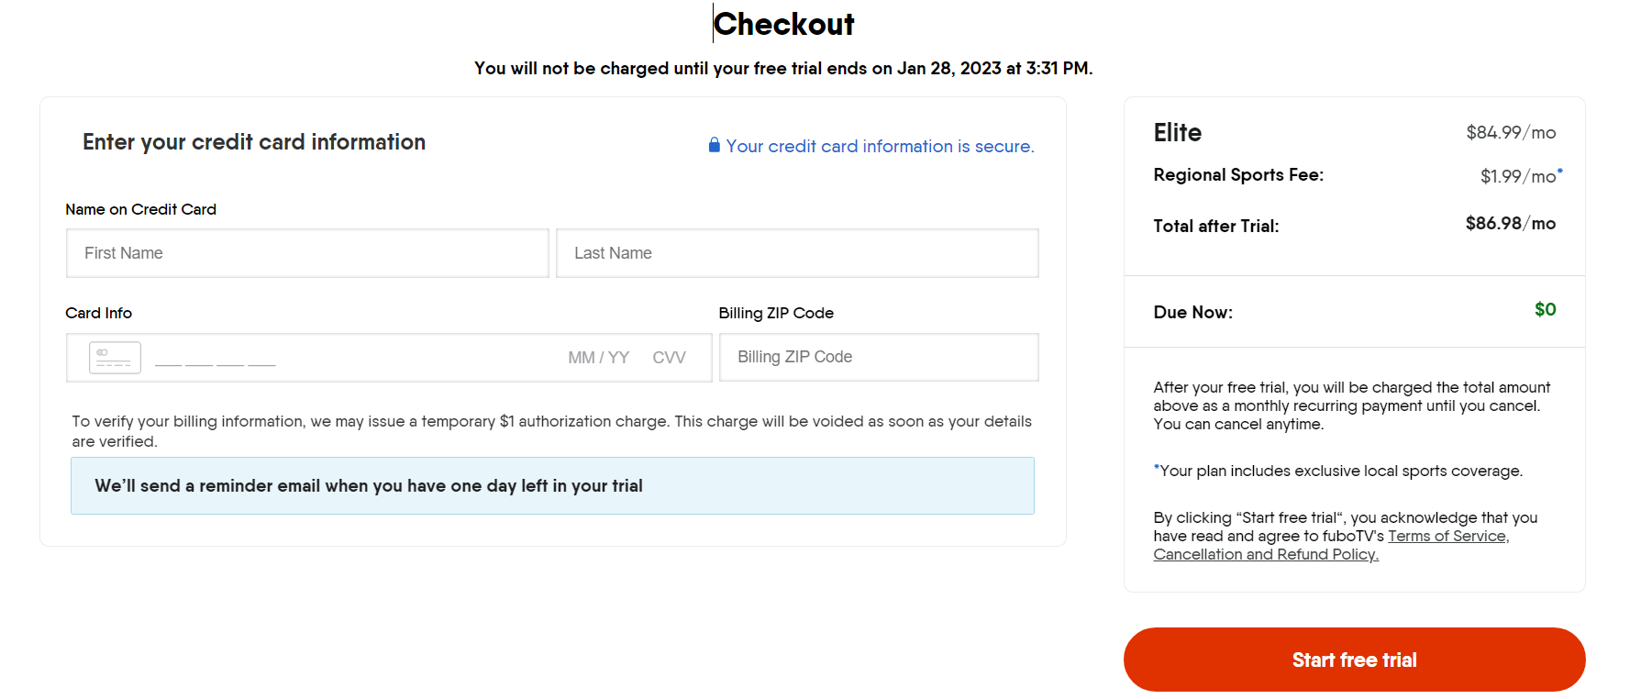Click the Billing ZIP Code label
This screenshot has height=699, width=1630.
tap(776, 314)
